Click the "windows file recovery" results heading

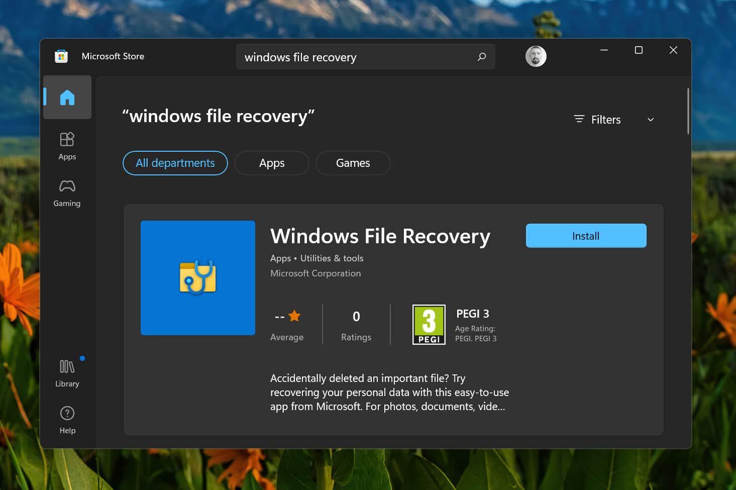coord(219,116)
